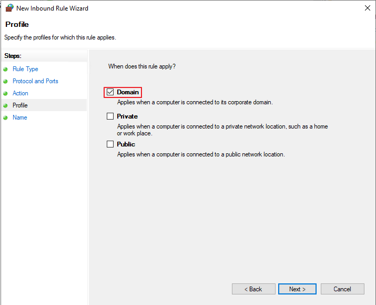Click green bullet next to Name

[5, 117]
